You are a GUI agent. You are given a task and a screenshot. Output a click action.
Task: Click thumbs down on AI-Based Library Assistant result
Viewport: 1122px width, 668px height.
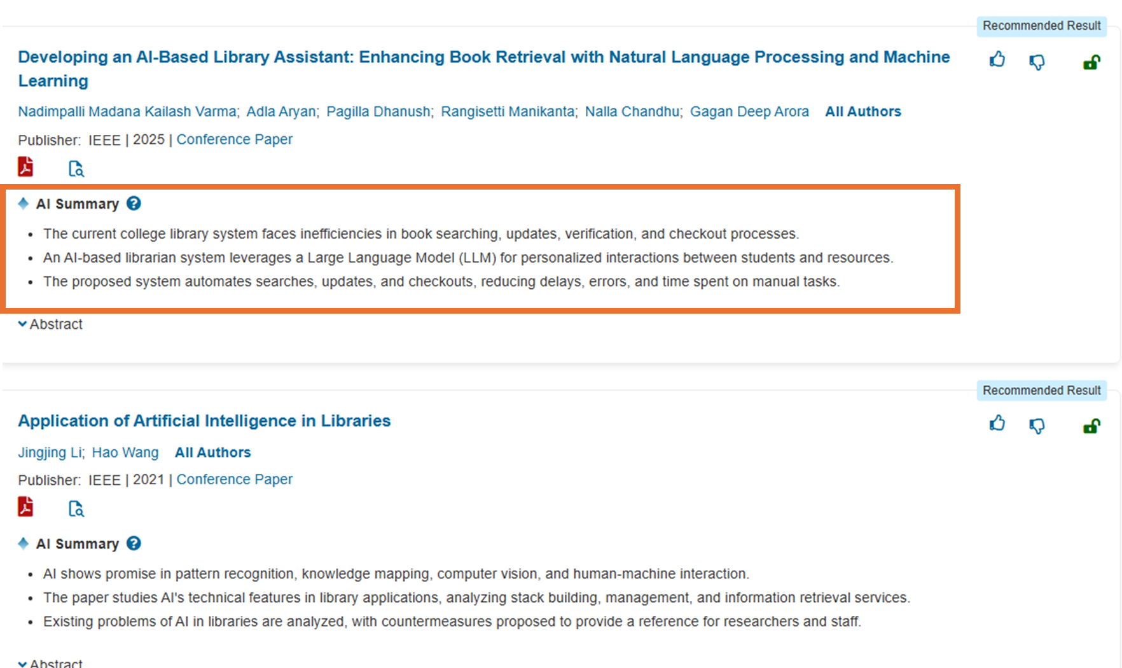tap(1037, 62)
